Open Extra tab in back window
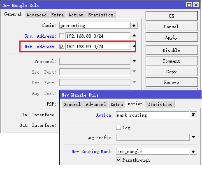The image size is (202, 169). (58, 15)
